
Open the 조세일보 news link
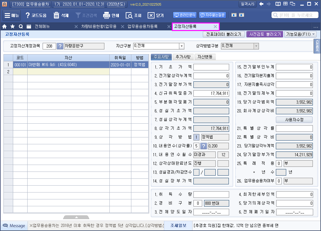point(178,225)
